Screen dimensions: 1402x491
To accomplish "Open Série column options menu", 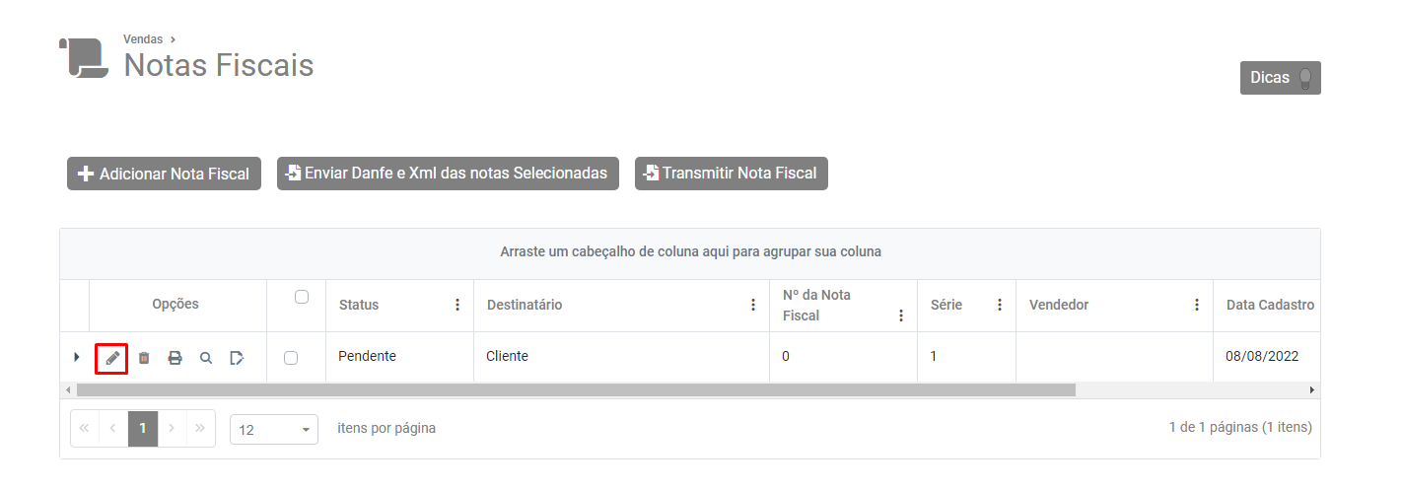I will tap(1000, 306).
